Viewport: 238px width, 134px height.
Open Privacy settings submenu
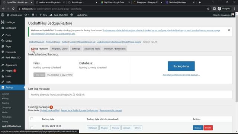5,121
